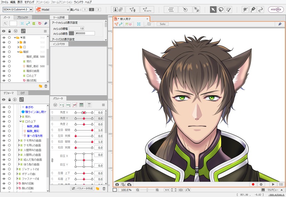
Task: Click the Solo button in canvas toolbar
Action: tap(163, 24)
